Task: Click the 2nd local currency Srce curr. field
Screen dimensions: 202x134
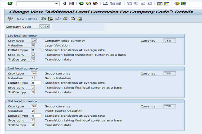Action: 33,88
